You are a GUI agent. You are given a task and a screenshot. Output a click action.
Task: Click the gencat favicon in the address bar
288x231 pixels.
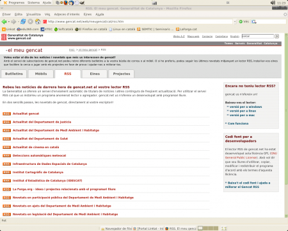tap(45, 22)
